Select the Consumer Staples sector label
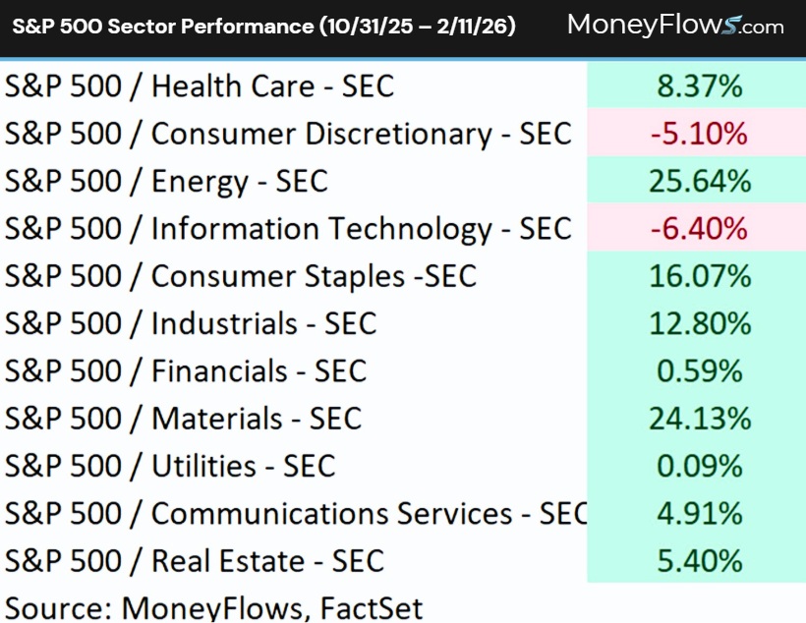This screenshot has width=806, height=623. point(240,276)
